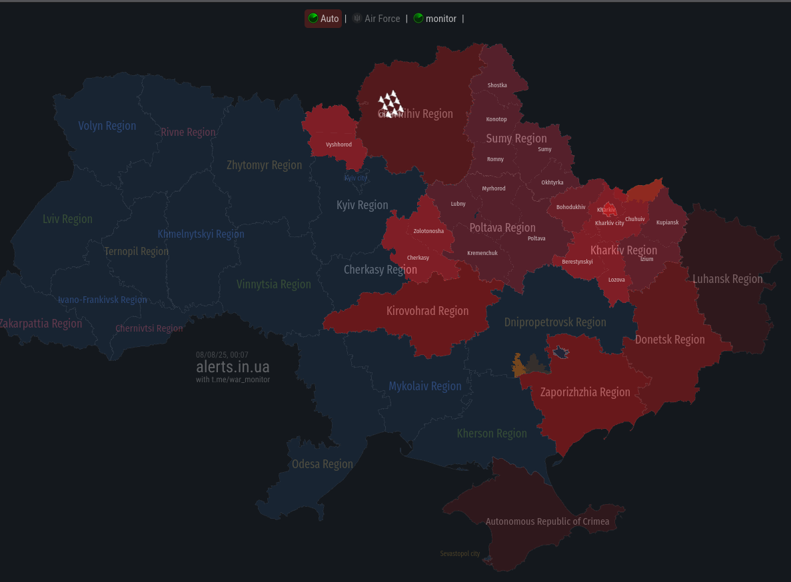Click the Volyn Region label
Image resolution: width=791 pixels, height=582 pixels.
(x=107, y=125)
